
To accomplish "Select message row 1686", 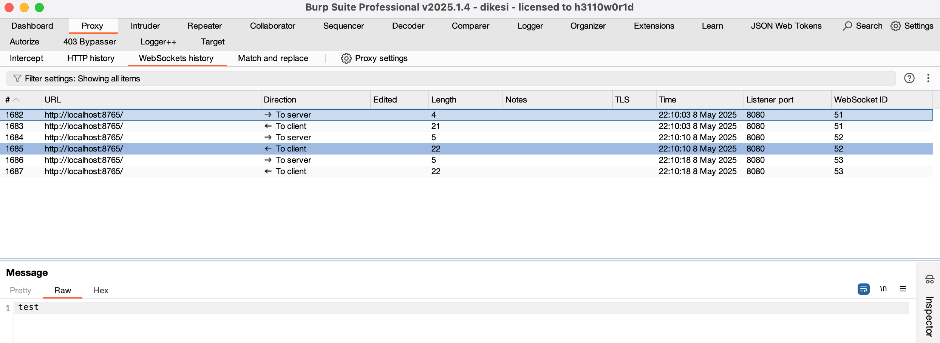I will coord(467,160).
